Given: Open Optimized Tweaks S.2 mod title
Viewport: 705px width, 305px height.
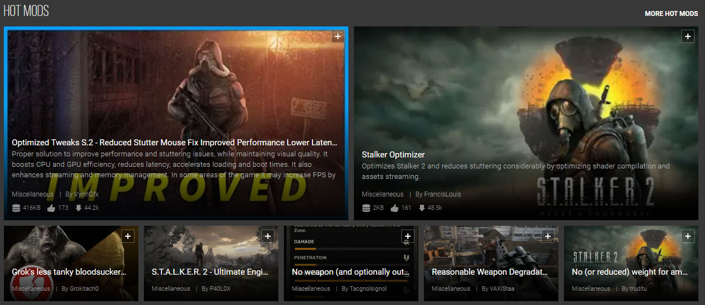Looking at the screenshot, I should coord(174,142).
